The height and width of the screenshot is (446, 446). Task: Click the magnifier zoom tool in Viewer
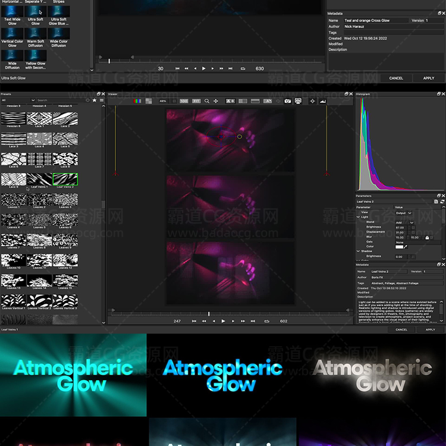pyautogui.click(x=207, y=101)
